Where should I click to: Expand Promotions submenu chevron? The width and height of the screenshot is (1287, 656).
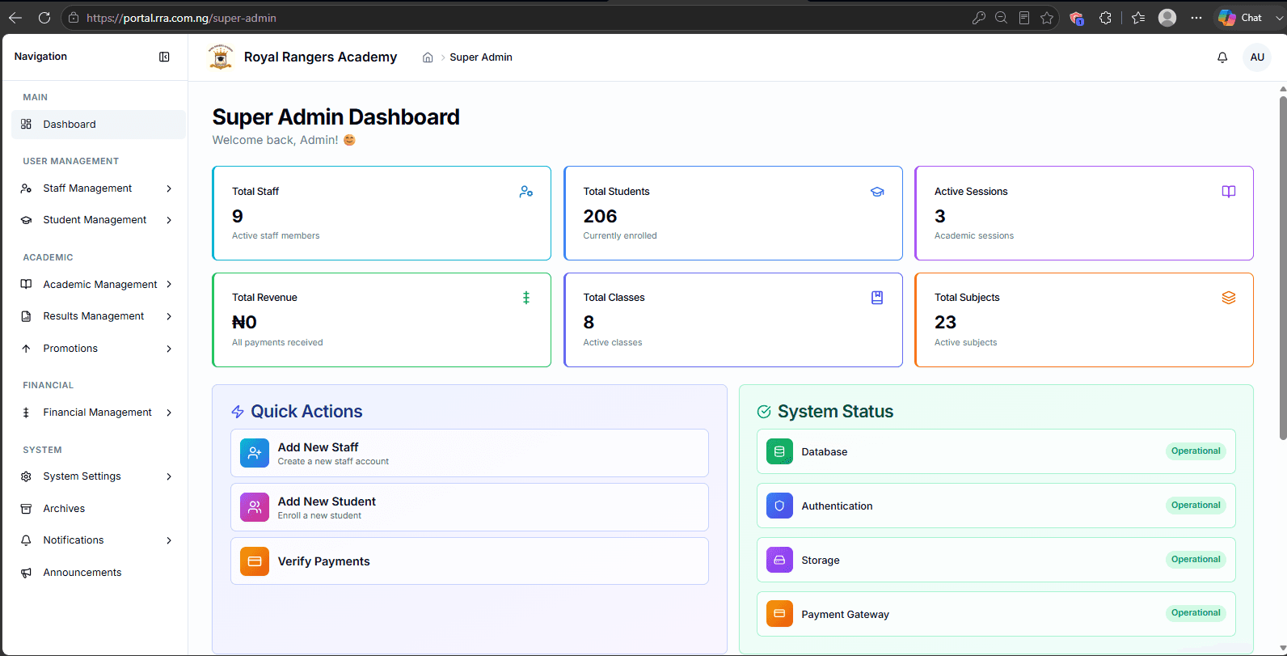[169, 349]
